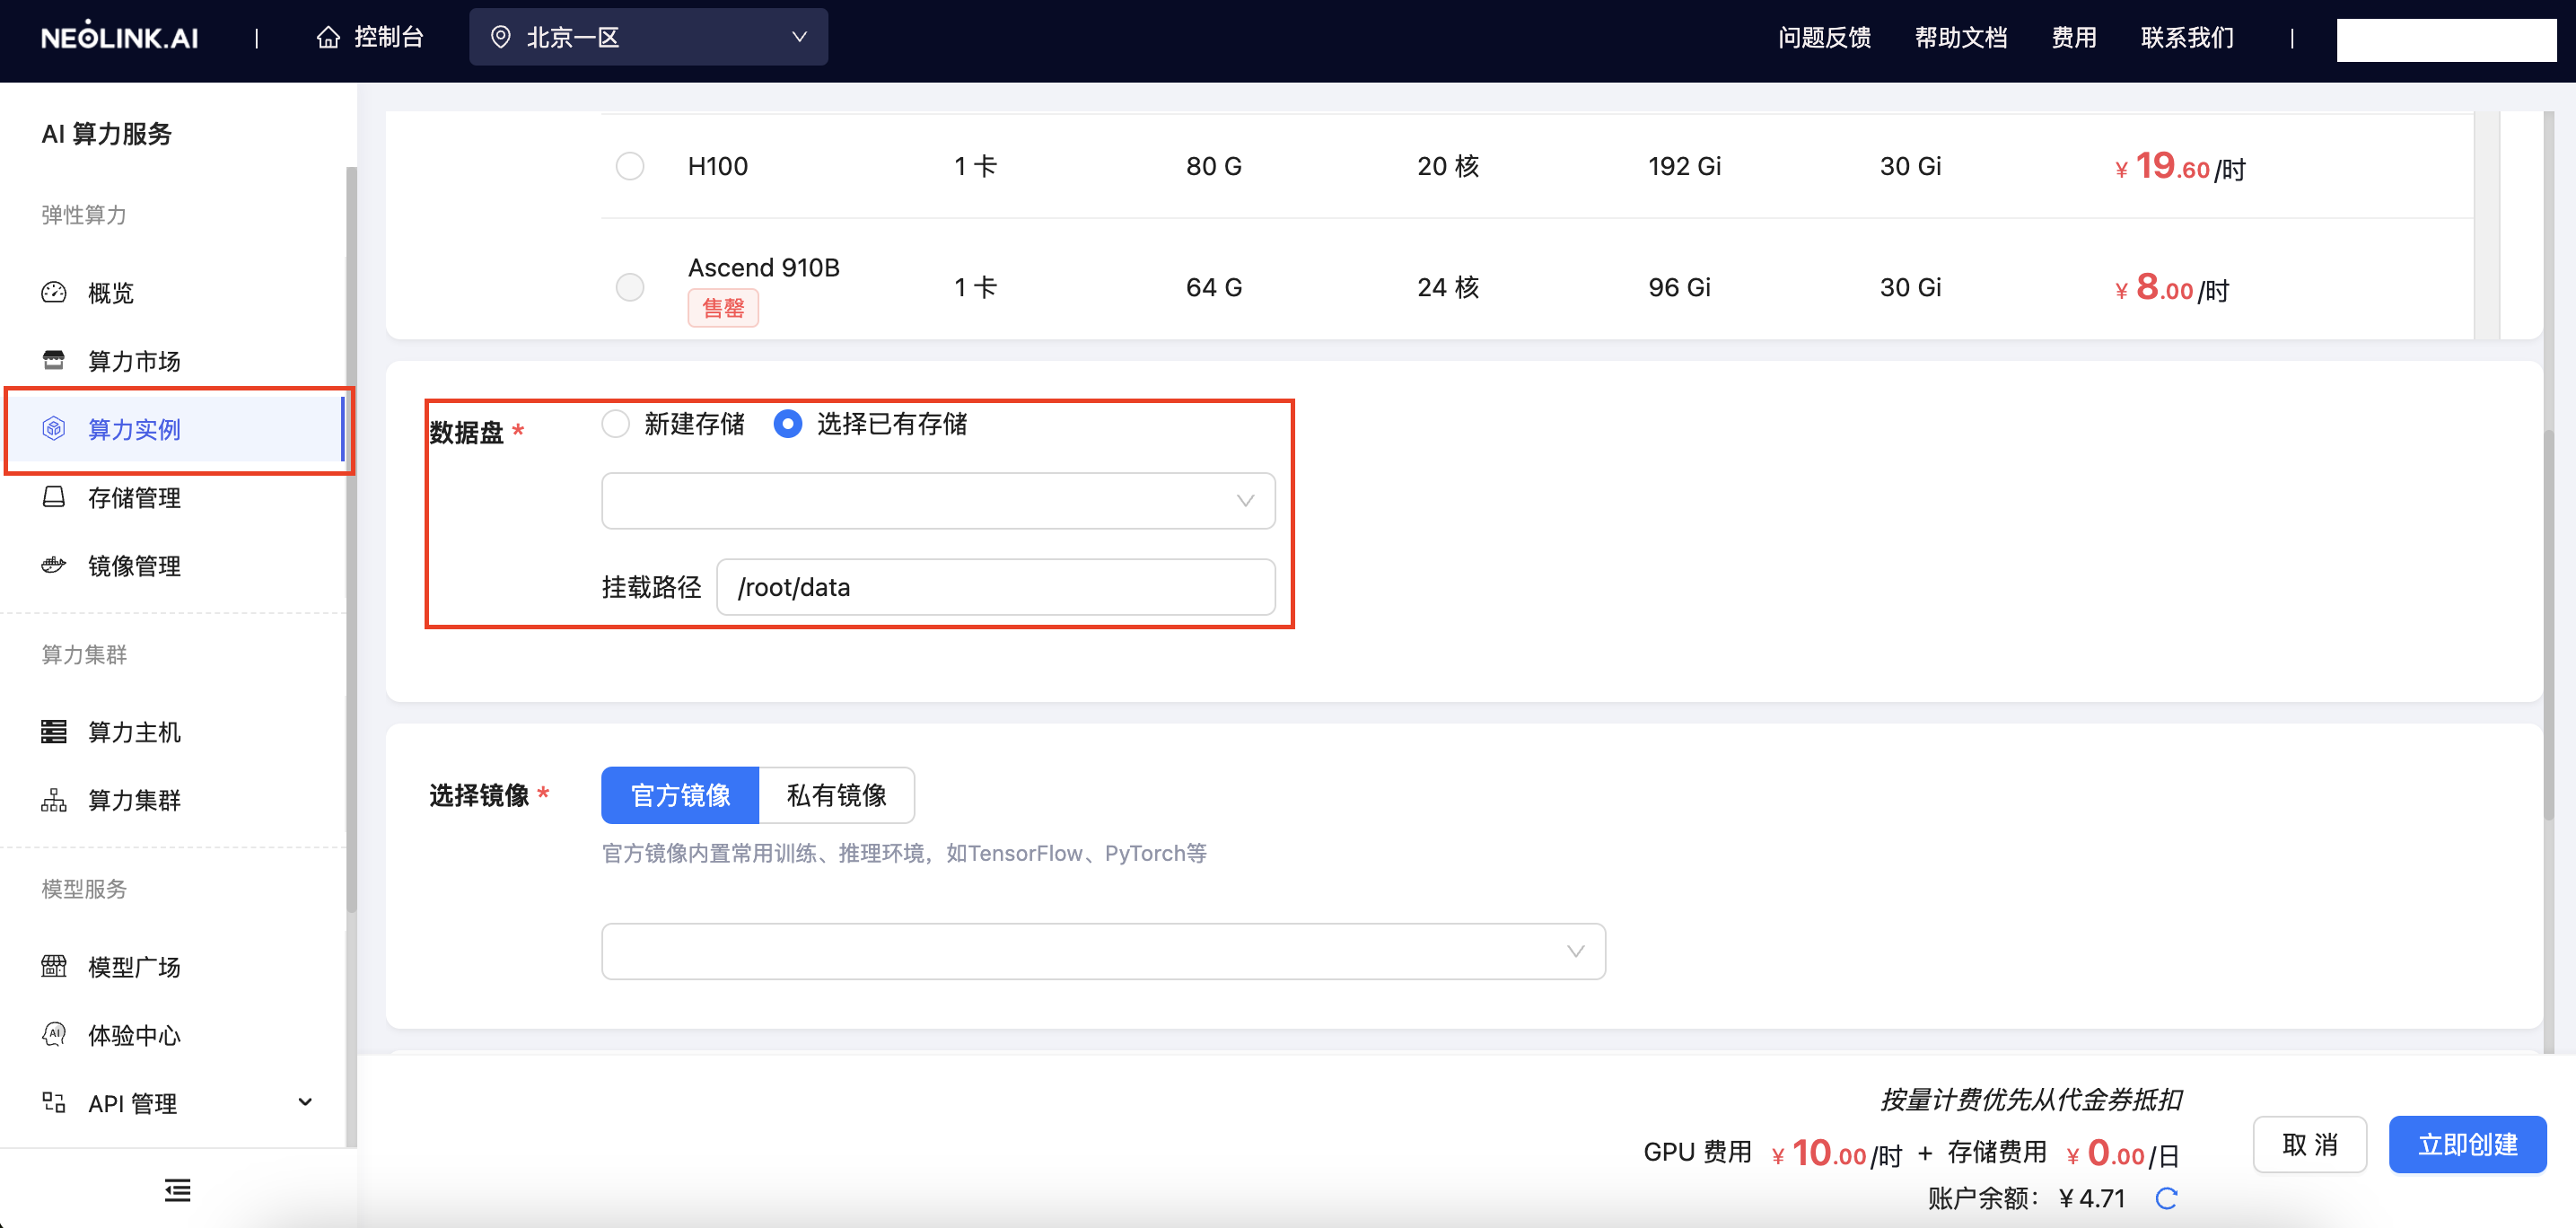Click the GPU 费用 ¥10.00/时 value
The image size is (2576, 1228).
pyautogui.click(x=1836, y=1153)
